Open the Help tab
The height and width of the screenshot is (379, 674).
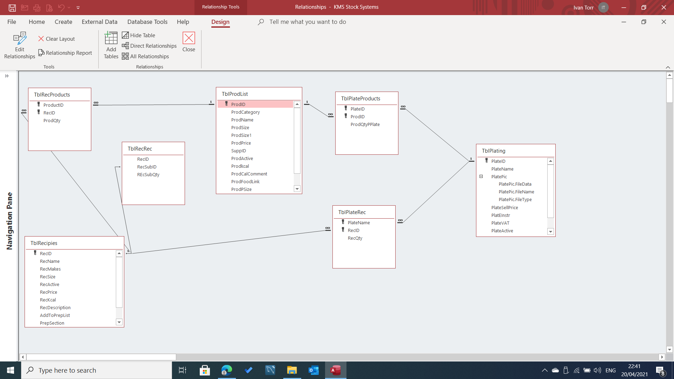tap(183, 22)
